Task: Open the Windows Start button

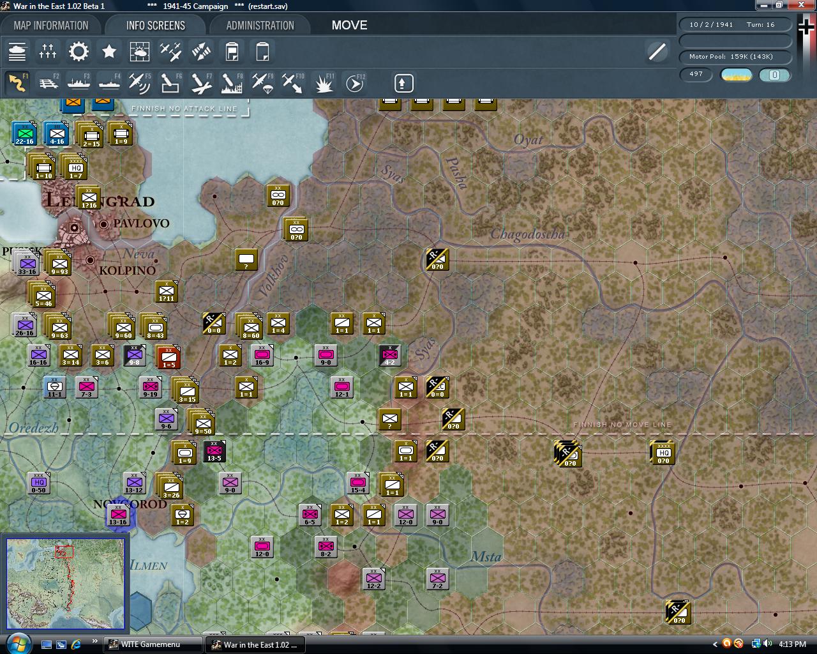Action: tap(17, 644)
